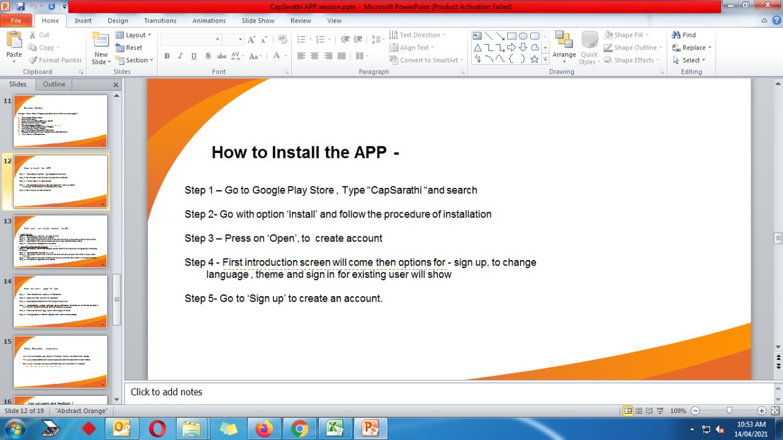
Task: Open Find in the Editing group
Action: (x=684, y=35)
